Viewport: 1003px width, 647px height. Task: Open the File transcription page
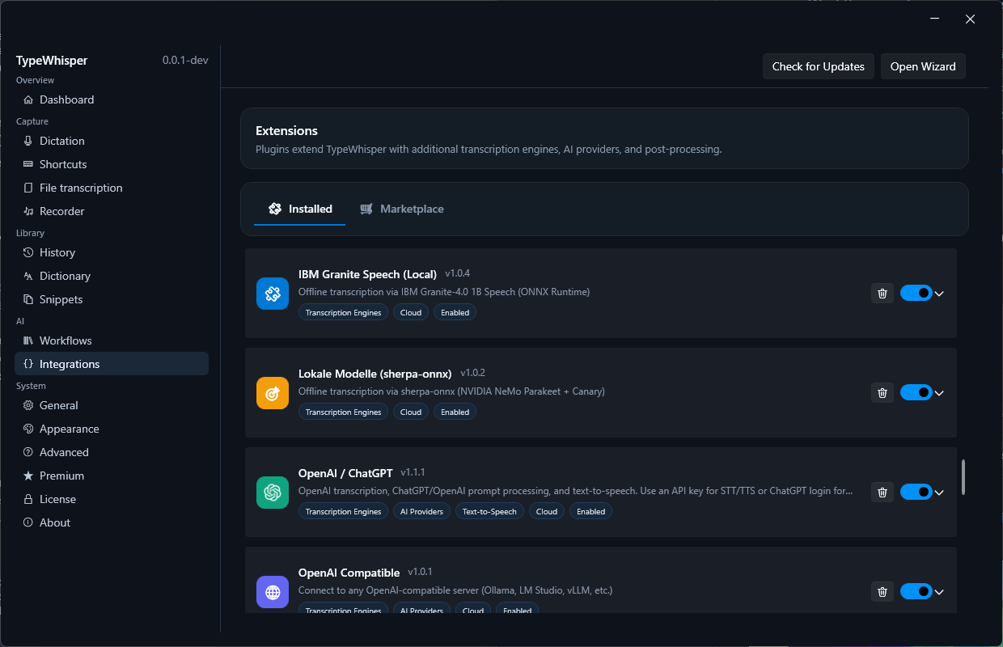[112, 188]
